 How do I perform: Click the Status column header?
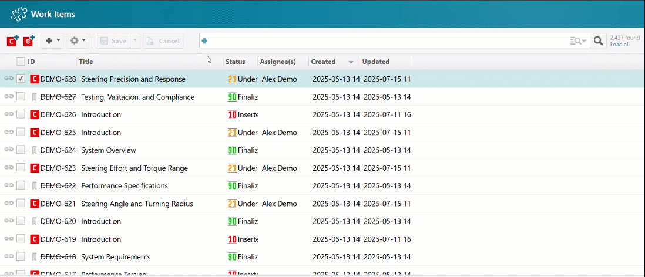pyautogui.click(x=235, y=62)
